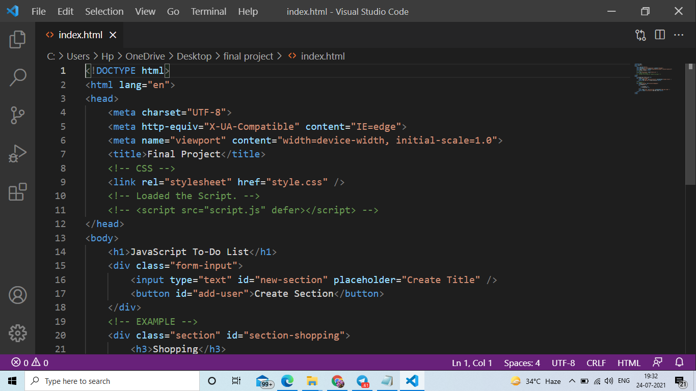Open the Search view in activity bar
The image size is (696, 391).
pyautogui.click(x=17, y=78)
